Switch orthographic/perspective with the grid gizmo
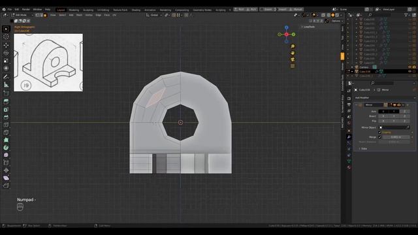This screenshot has width=418, height=235. (x=293, y=66)
